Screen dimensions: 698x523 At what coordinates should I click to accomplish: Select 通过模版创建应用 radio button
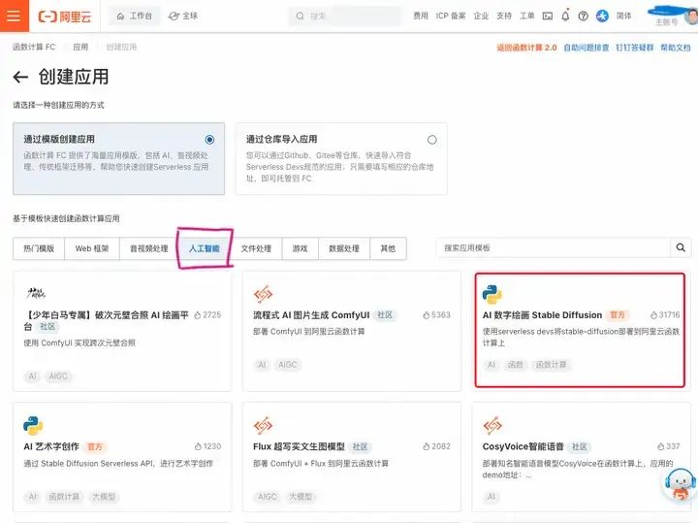pos(209,140)
